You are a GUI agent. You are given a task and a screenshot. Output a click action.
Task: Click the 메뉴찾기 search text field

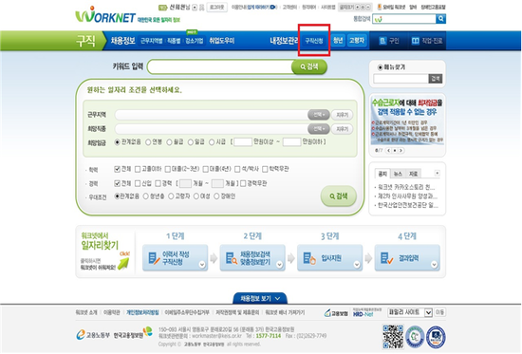tap(401, 79)
